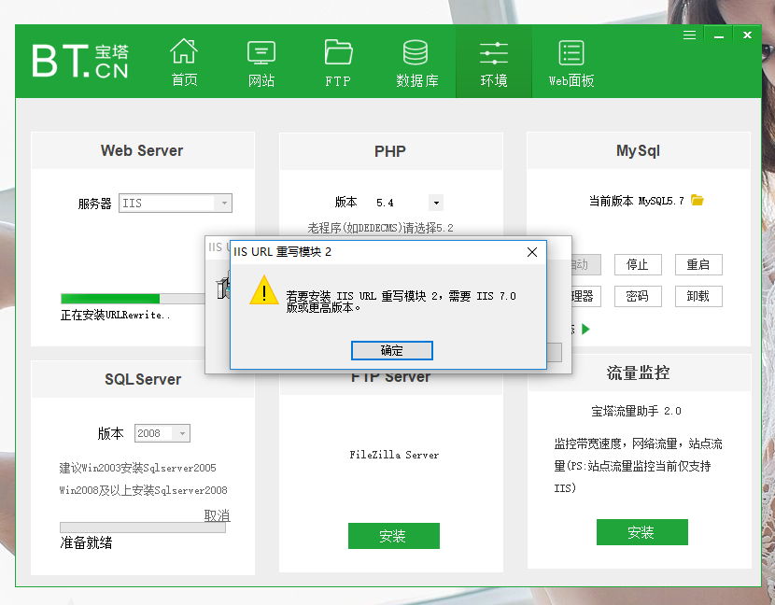Open the FTP folder icon tab
The image size is (775, 605).
pyautogui.click(x=338, y=62)
